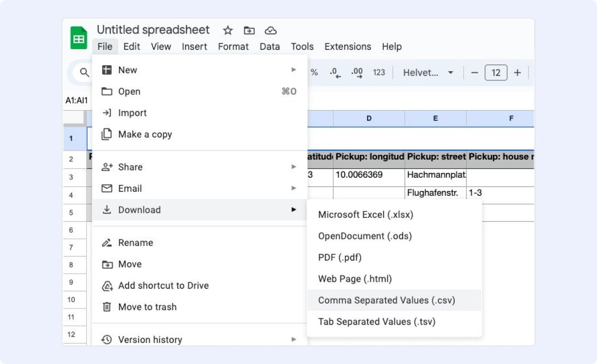The image size is (597, 364).
Task: Click the select-all corner of the grid
Action: [x=74, y=118]
